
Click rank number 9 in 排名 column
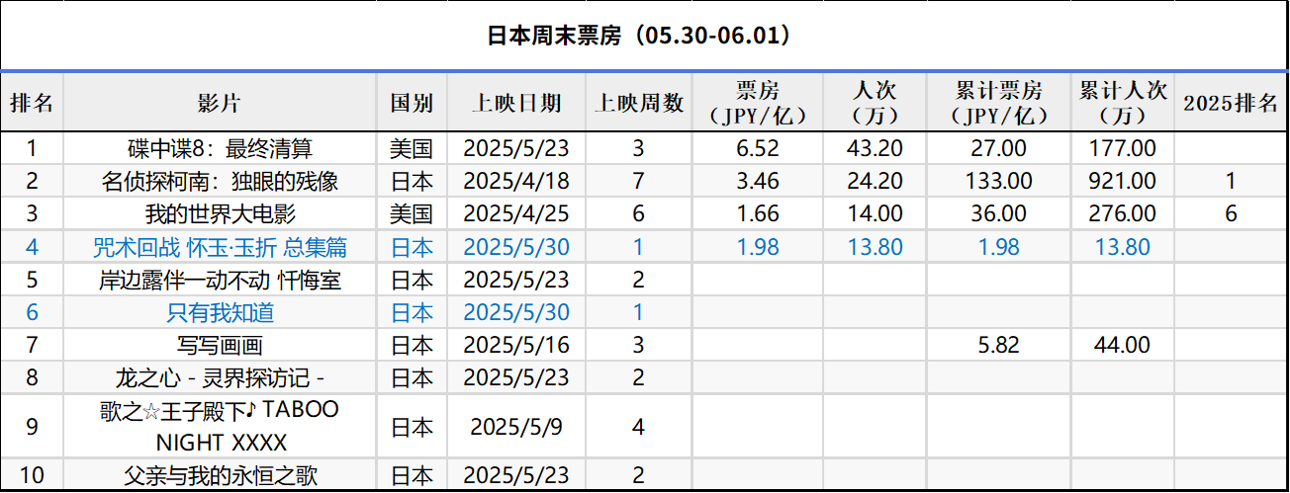point(32,427)
